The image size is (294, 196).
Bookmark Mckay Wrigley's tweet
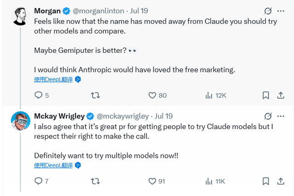pos(266,181)
